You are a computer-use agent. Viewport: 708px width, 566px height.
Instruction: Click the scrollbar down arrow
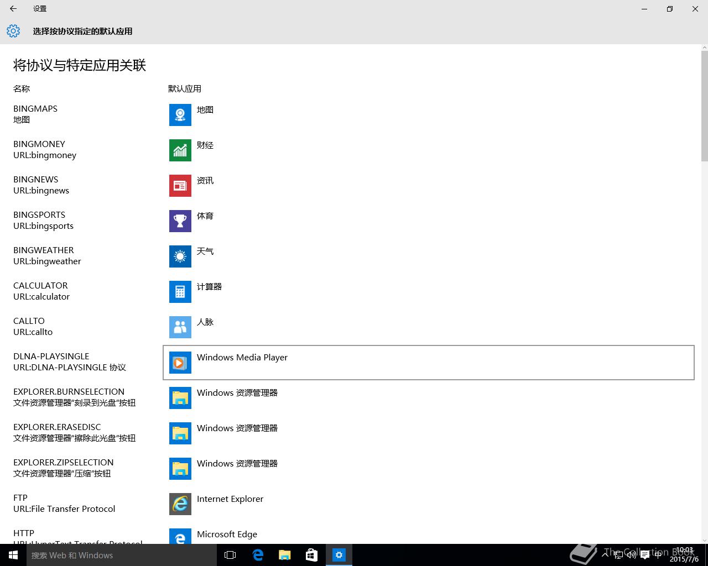(x=704, y=540)
